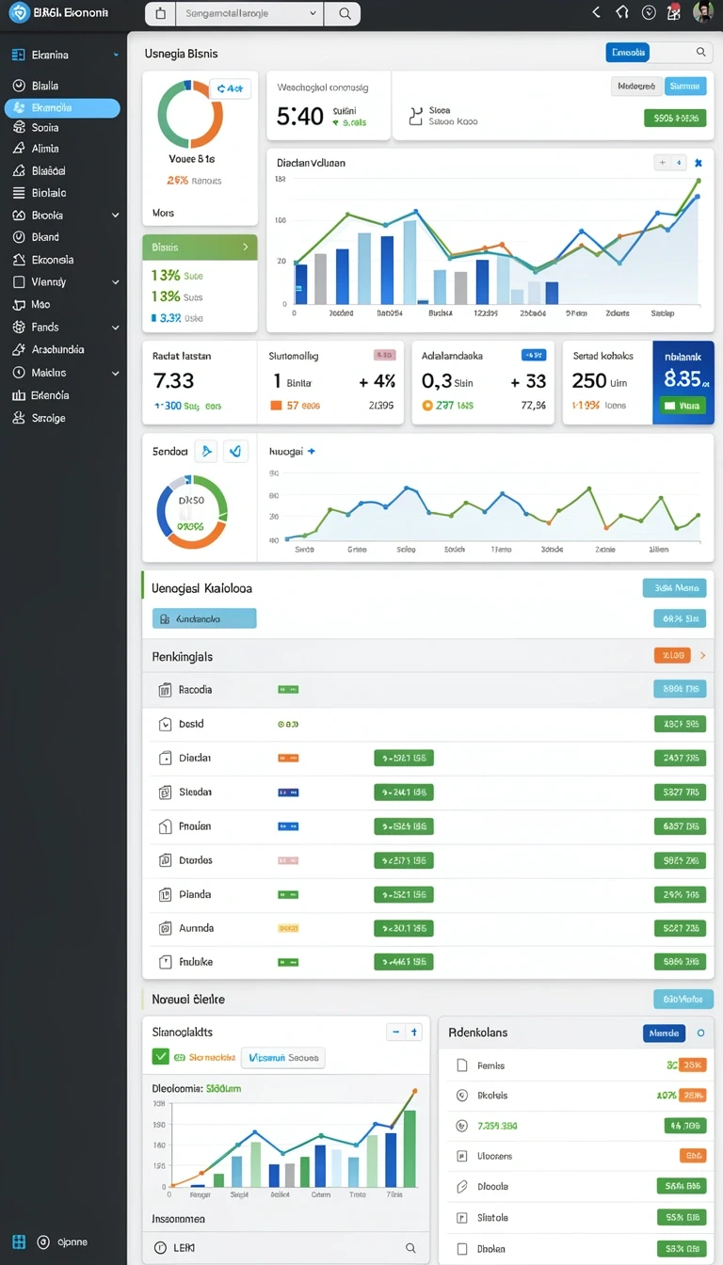The width and height of the screenshot is (723, 1265).
Task: Toggle the green checkbox in Slanoglaldts panel
Action: click(x=161, y=1057)
